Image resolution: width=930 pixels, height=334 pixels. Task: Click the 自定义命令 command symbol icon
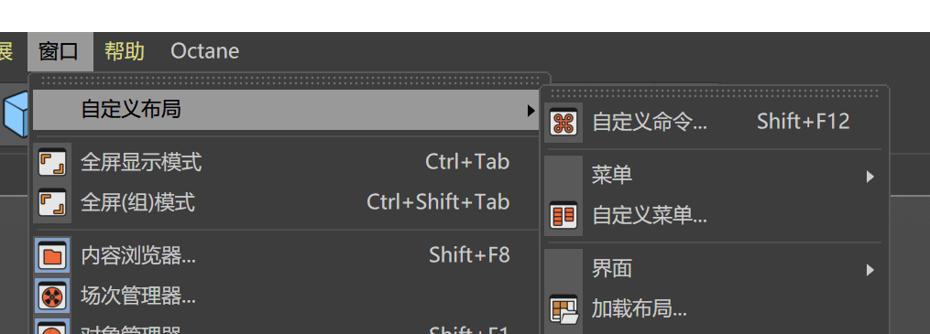pos(563,122)
